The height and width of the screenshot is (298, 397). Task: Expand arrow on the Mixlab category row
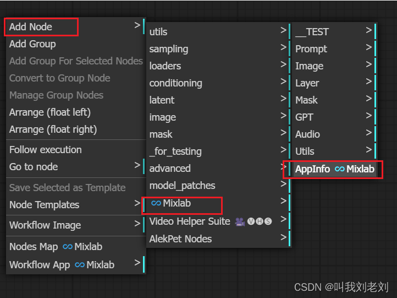click(284, 201)
